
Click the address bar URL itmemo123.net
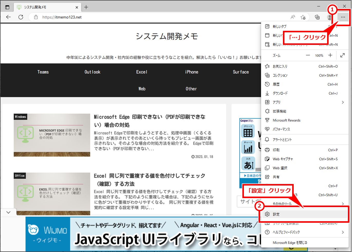62,17
